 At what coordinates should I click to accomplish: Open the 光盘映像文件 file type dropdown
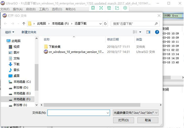(136, 113)
